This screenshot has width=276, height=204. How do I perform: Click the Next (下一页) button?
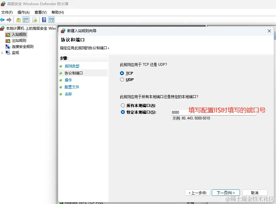(226, 193)
